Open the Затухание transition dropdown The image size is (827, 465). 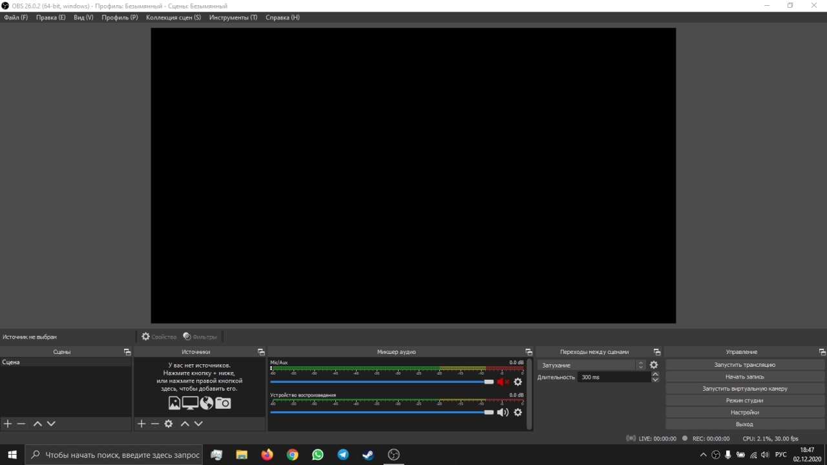point(591,365)
